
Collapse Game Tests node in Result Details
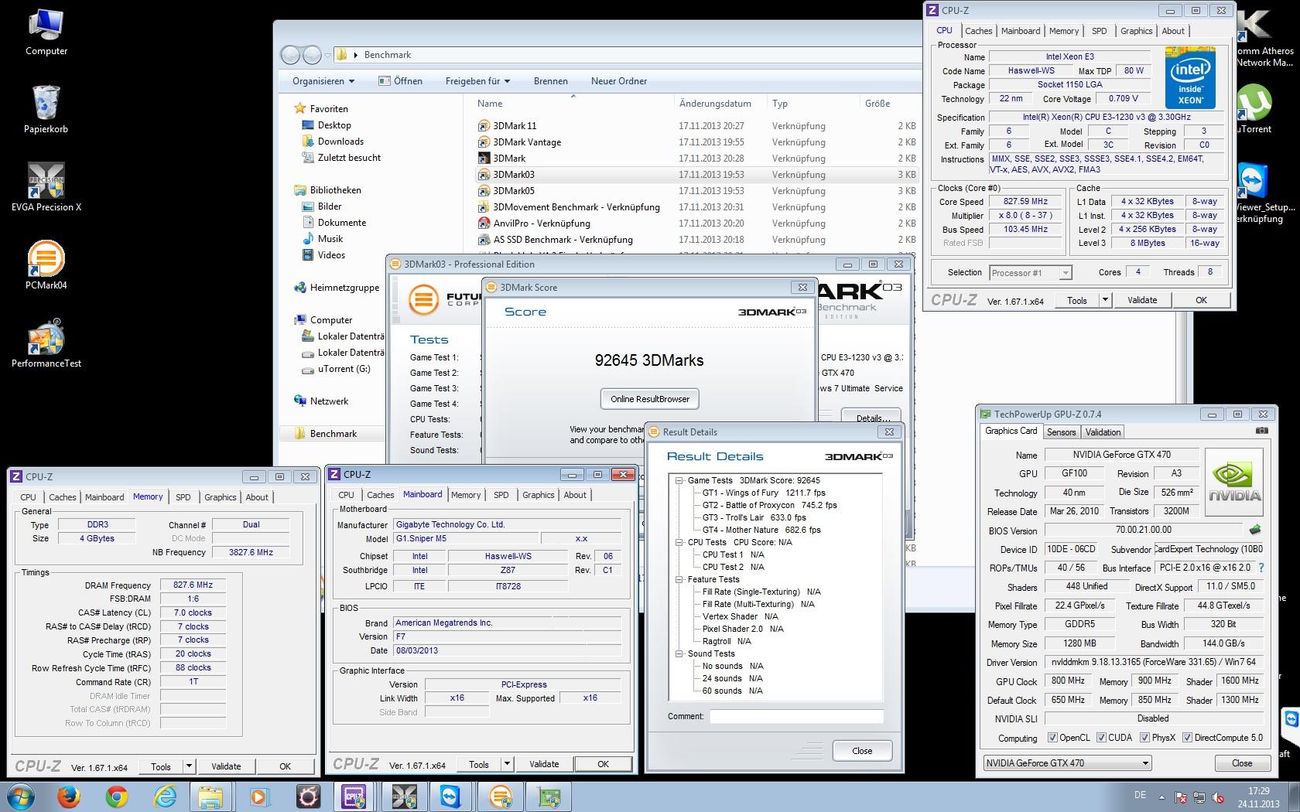coord(679,480)
